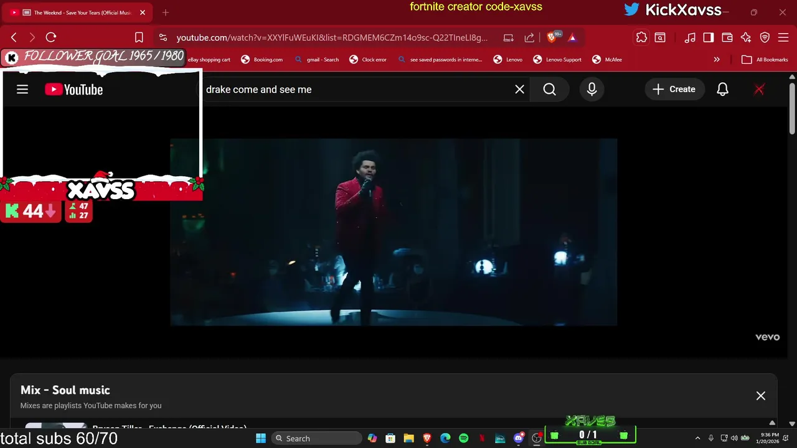Open the tab search icon in toolbar
The image size is (797, 448).
[x=660, y=37]
